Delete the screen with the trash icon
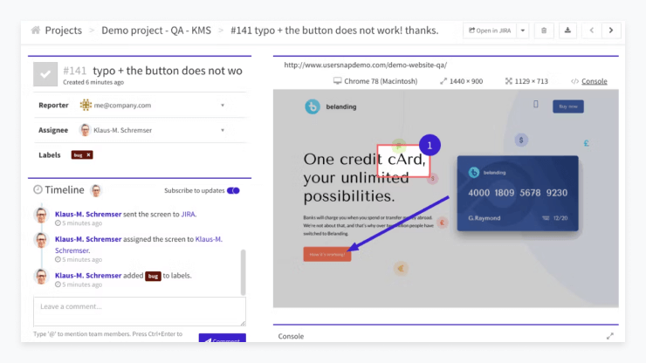This screenshot has height=363, width=646. coord(544,31)
